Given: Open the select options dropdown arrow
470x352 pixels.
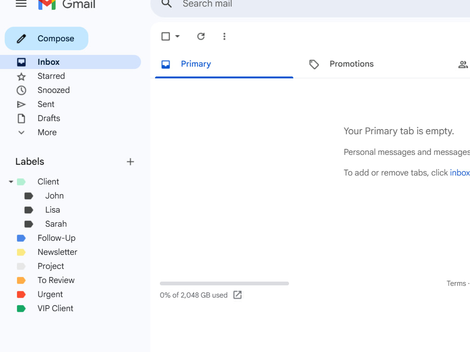Looking at the screenshot, I should coord(178,37).
